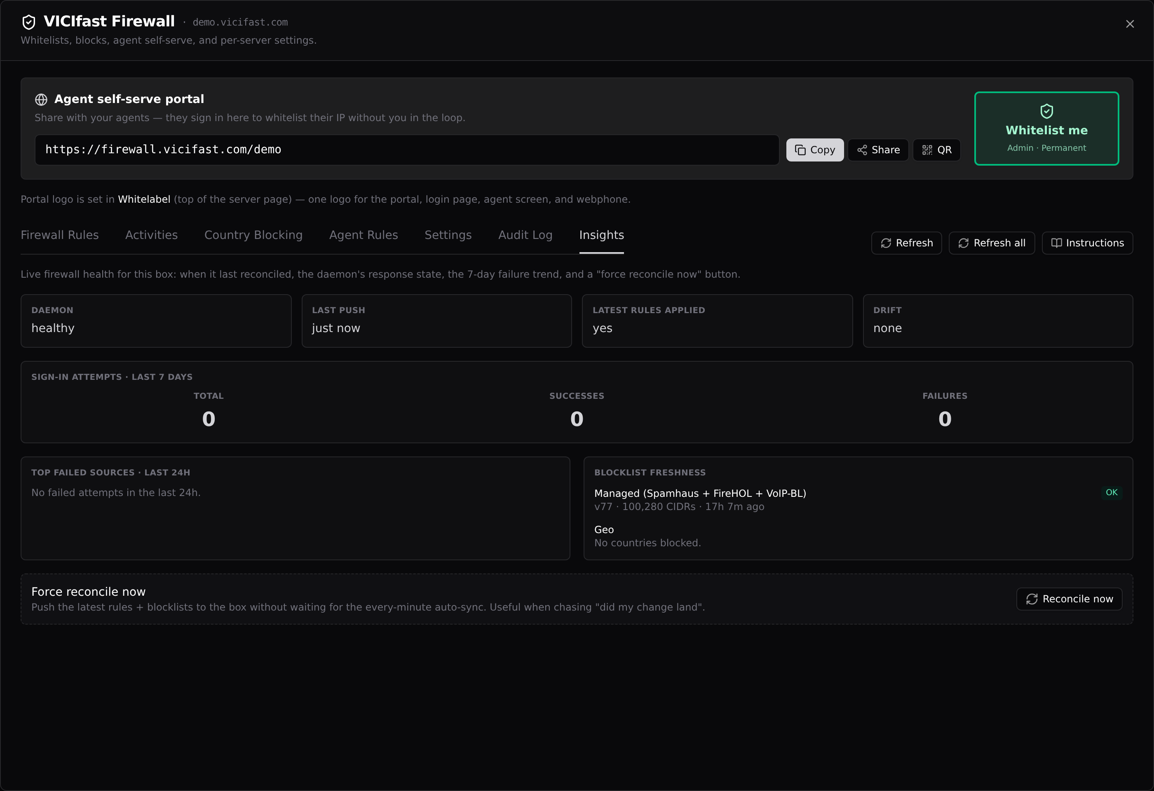Click the Successes count value
This screenshot has height=791, width=1154.
577,419
